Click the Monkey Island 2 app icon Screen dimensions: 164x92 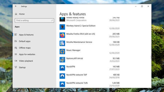coord(62,27)
